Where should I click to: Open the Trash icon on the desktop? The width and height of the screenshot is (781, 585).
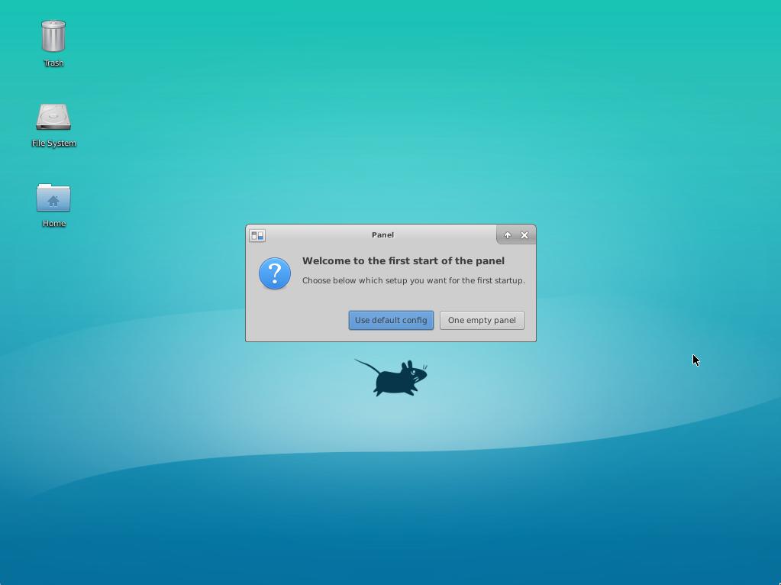coord(53,34)
